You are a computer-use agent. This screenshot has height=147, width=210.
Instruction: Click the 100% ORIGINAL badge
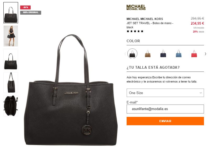(31, 13)
